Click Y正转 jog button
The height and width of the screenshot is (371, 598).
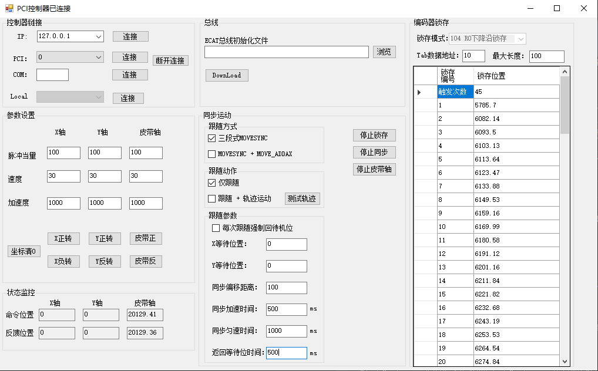pos(105,239)
